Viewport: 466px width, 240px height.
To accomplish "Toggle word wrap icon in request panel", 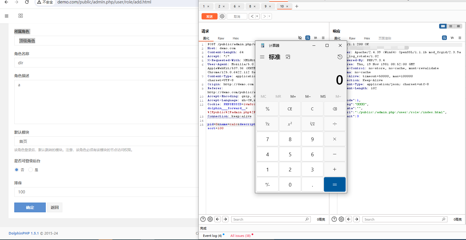I will 308,38.
